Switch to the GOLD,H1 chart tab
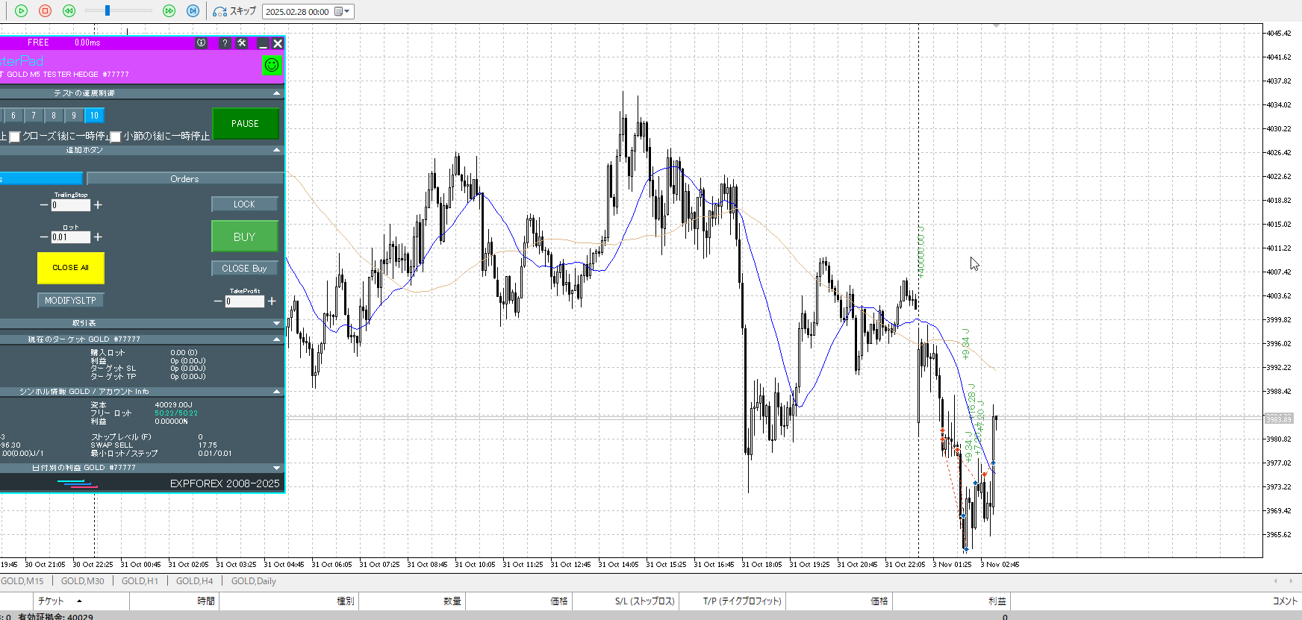 [140, 581]
